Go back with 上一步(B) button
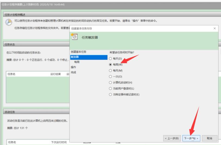221x145 pixels. pos(172,138)
